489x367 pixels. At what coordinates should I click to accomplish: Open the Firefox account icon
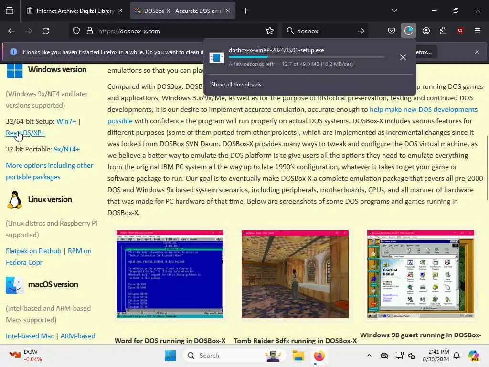tap(426, 31)
